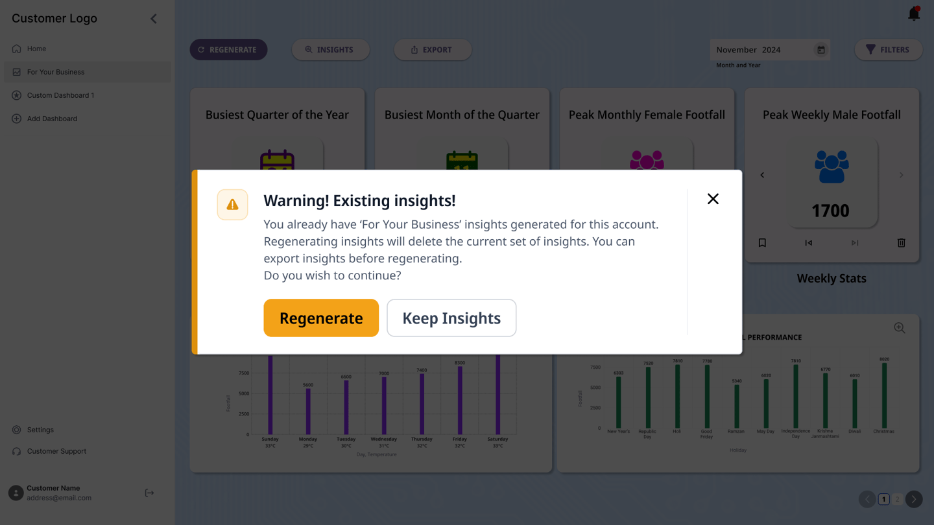
Task: Collapse the sidebar with the chevron
Action: click(154, 19)
